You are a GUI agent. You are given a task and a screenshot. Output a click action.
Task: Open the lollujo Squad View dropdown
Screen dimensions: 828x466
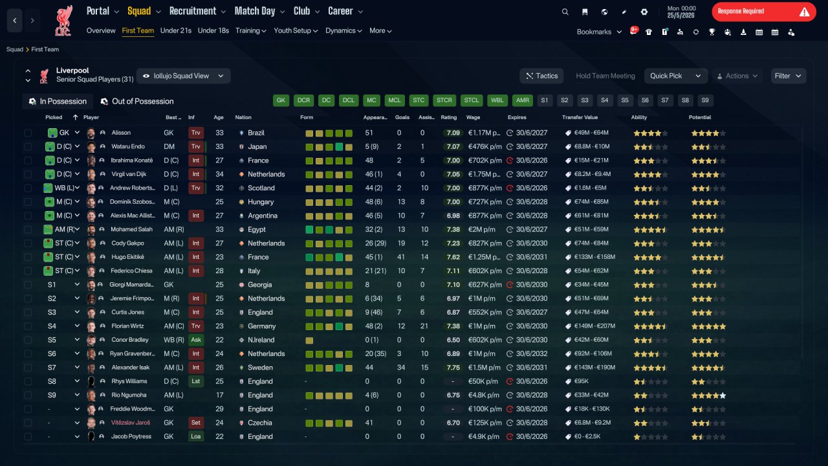point(183,76)
